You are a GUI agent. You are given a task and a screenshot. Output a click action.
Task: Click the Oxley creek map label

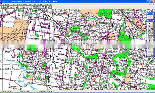tap(10, 60)
